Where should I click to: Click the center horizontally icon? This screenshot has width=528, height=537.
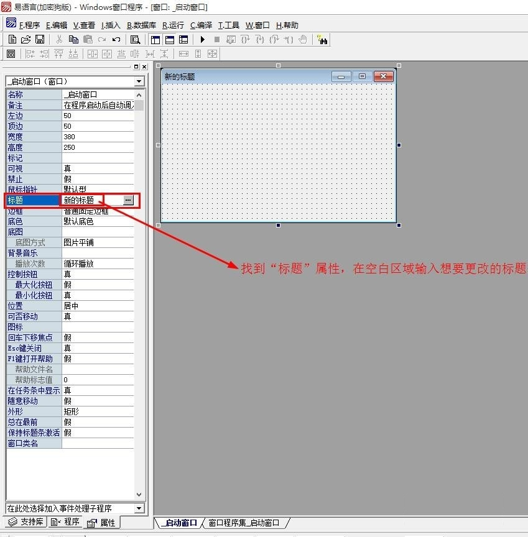point(92,54)
